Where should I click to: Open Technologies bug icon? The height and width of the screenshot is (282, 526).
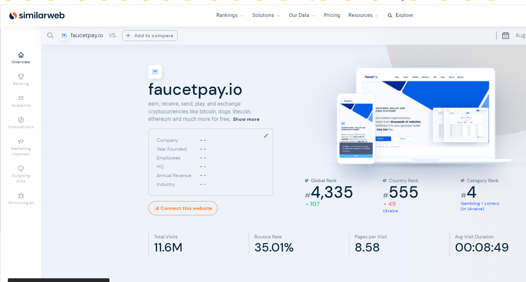21,196
